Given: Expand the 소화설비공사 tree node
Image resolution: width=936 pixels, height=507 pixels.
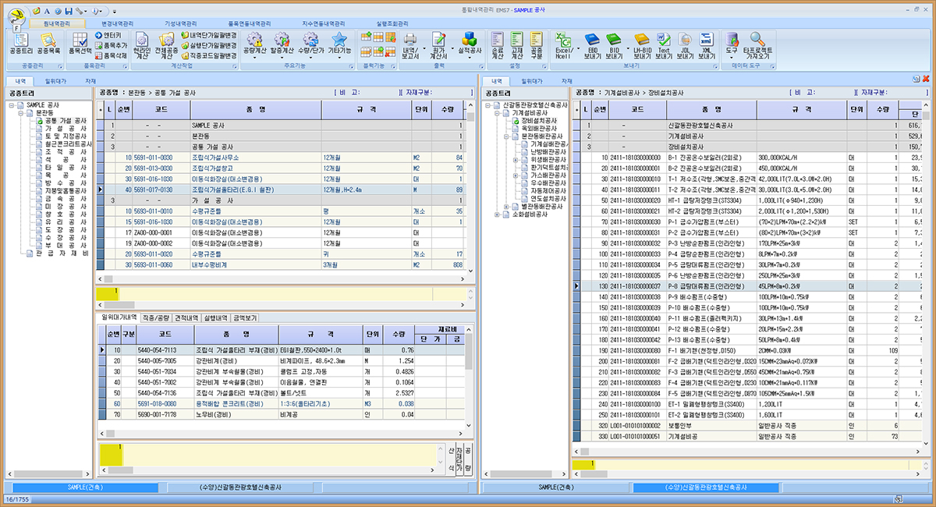Looking at the screenshot, I should click(x=498, y=214).
